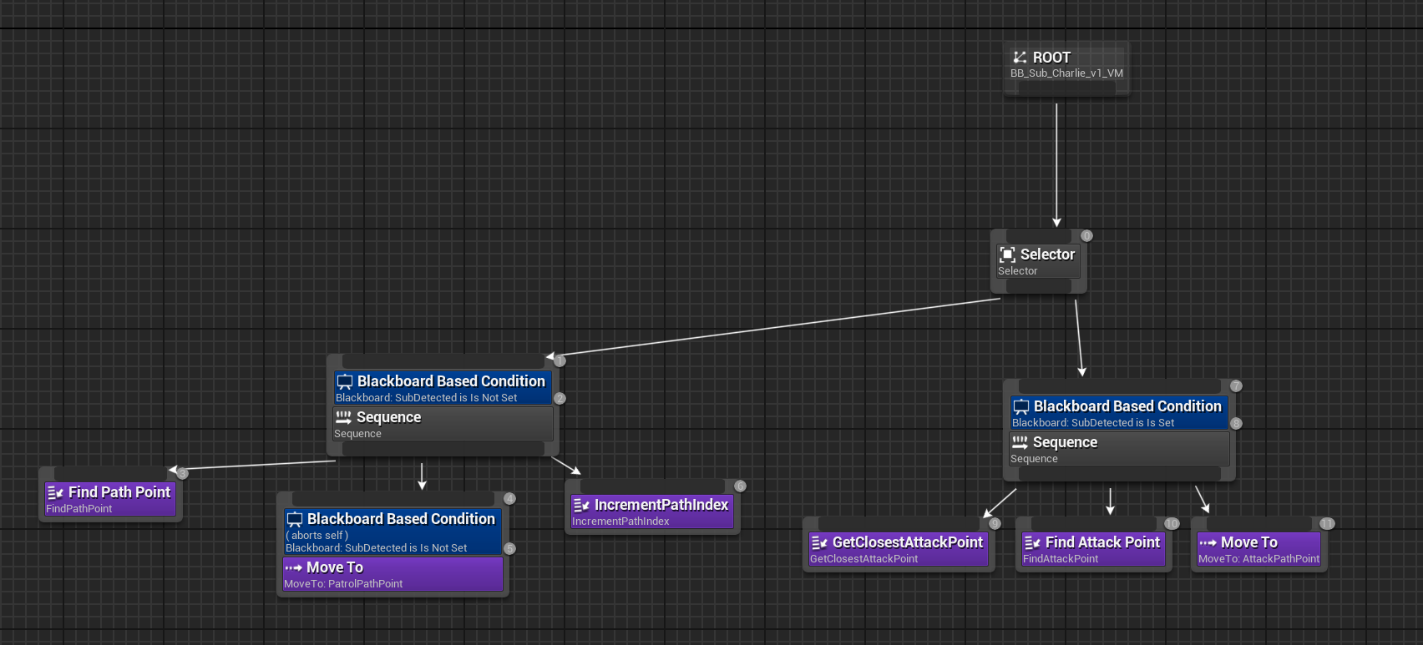Click the '(aborts self)' decorator text

317,536
